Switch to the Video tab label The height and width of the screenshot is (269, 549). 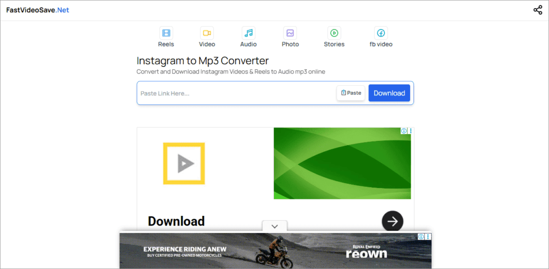(x=207, y=44)
